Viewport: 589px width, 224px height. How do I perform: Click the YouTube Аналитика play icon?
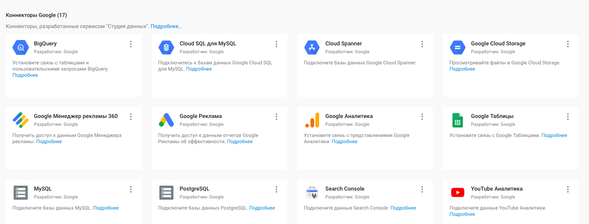(x=457, y=193)
